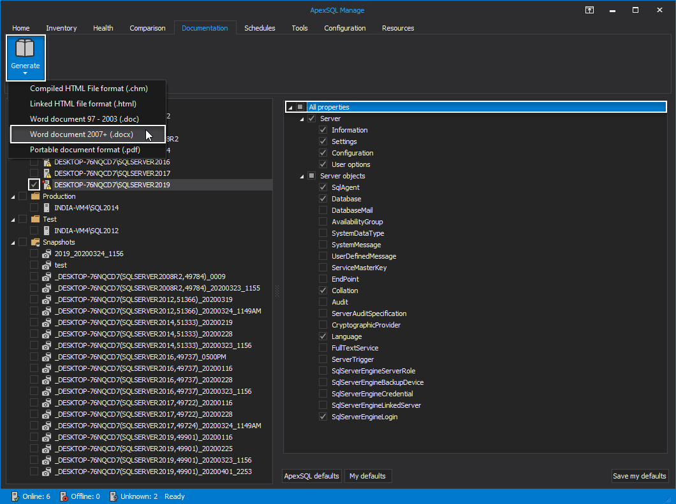Click the camera icon of snapshot 2019_20200324_1156
Screen dimensions: 676x504
click(47, 254)
